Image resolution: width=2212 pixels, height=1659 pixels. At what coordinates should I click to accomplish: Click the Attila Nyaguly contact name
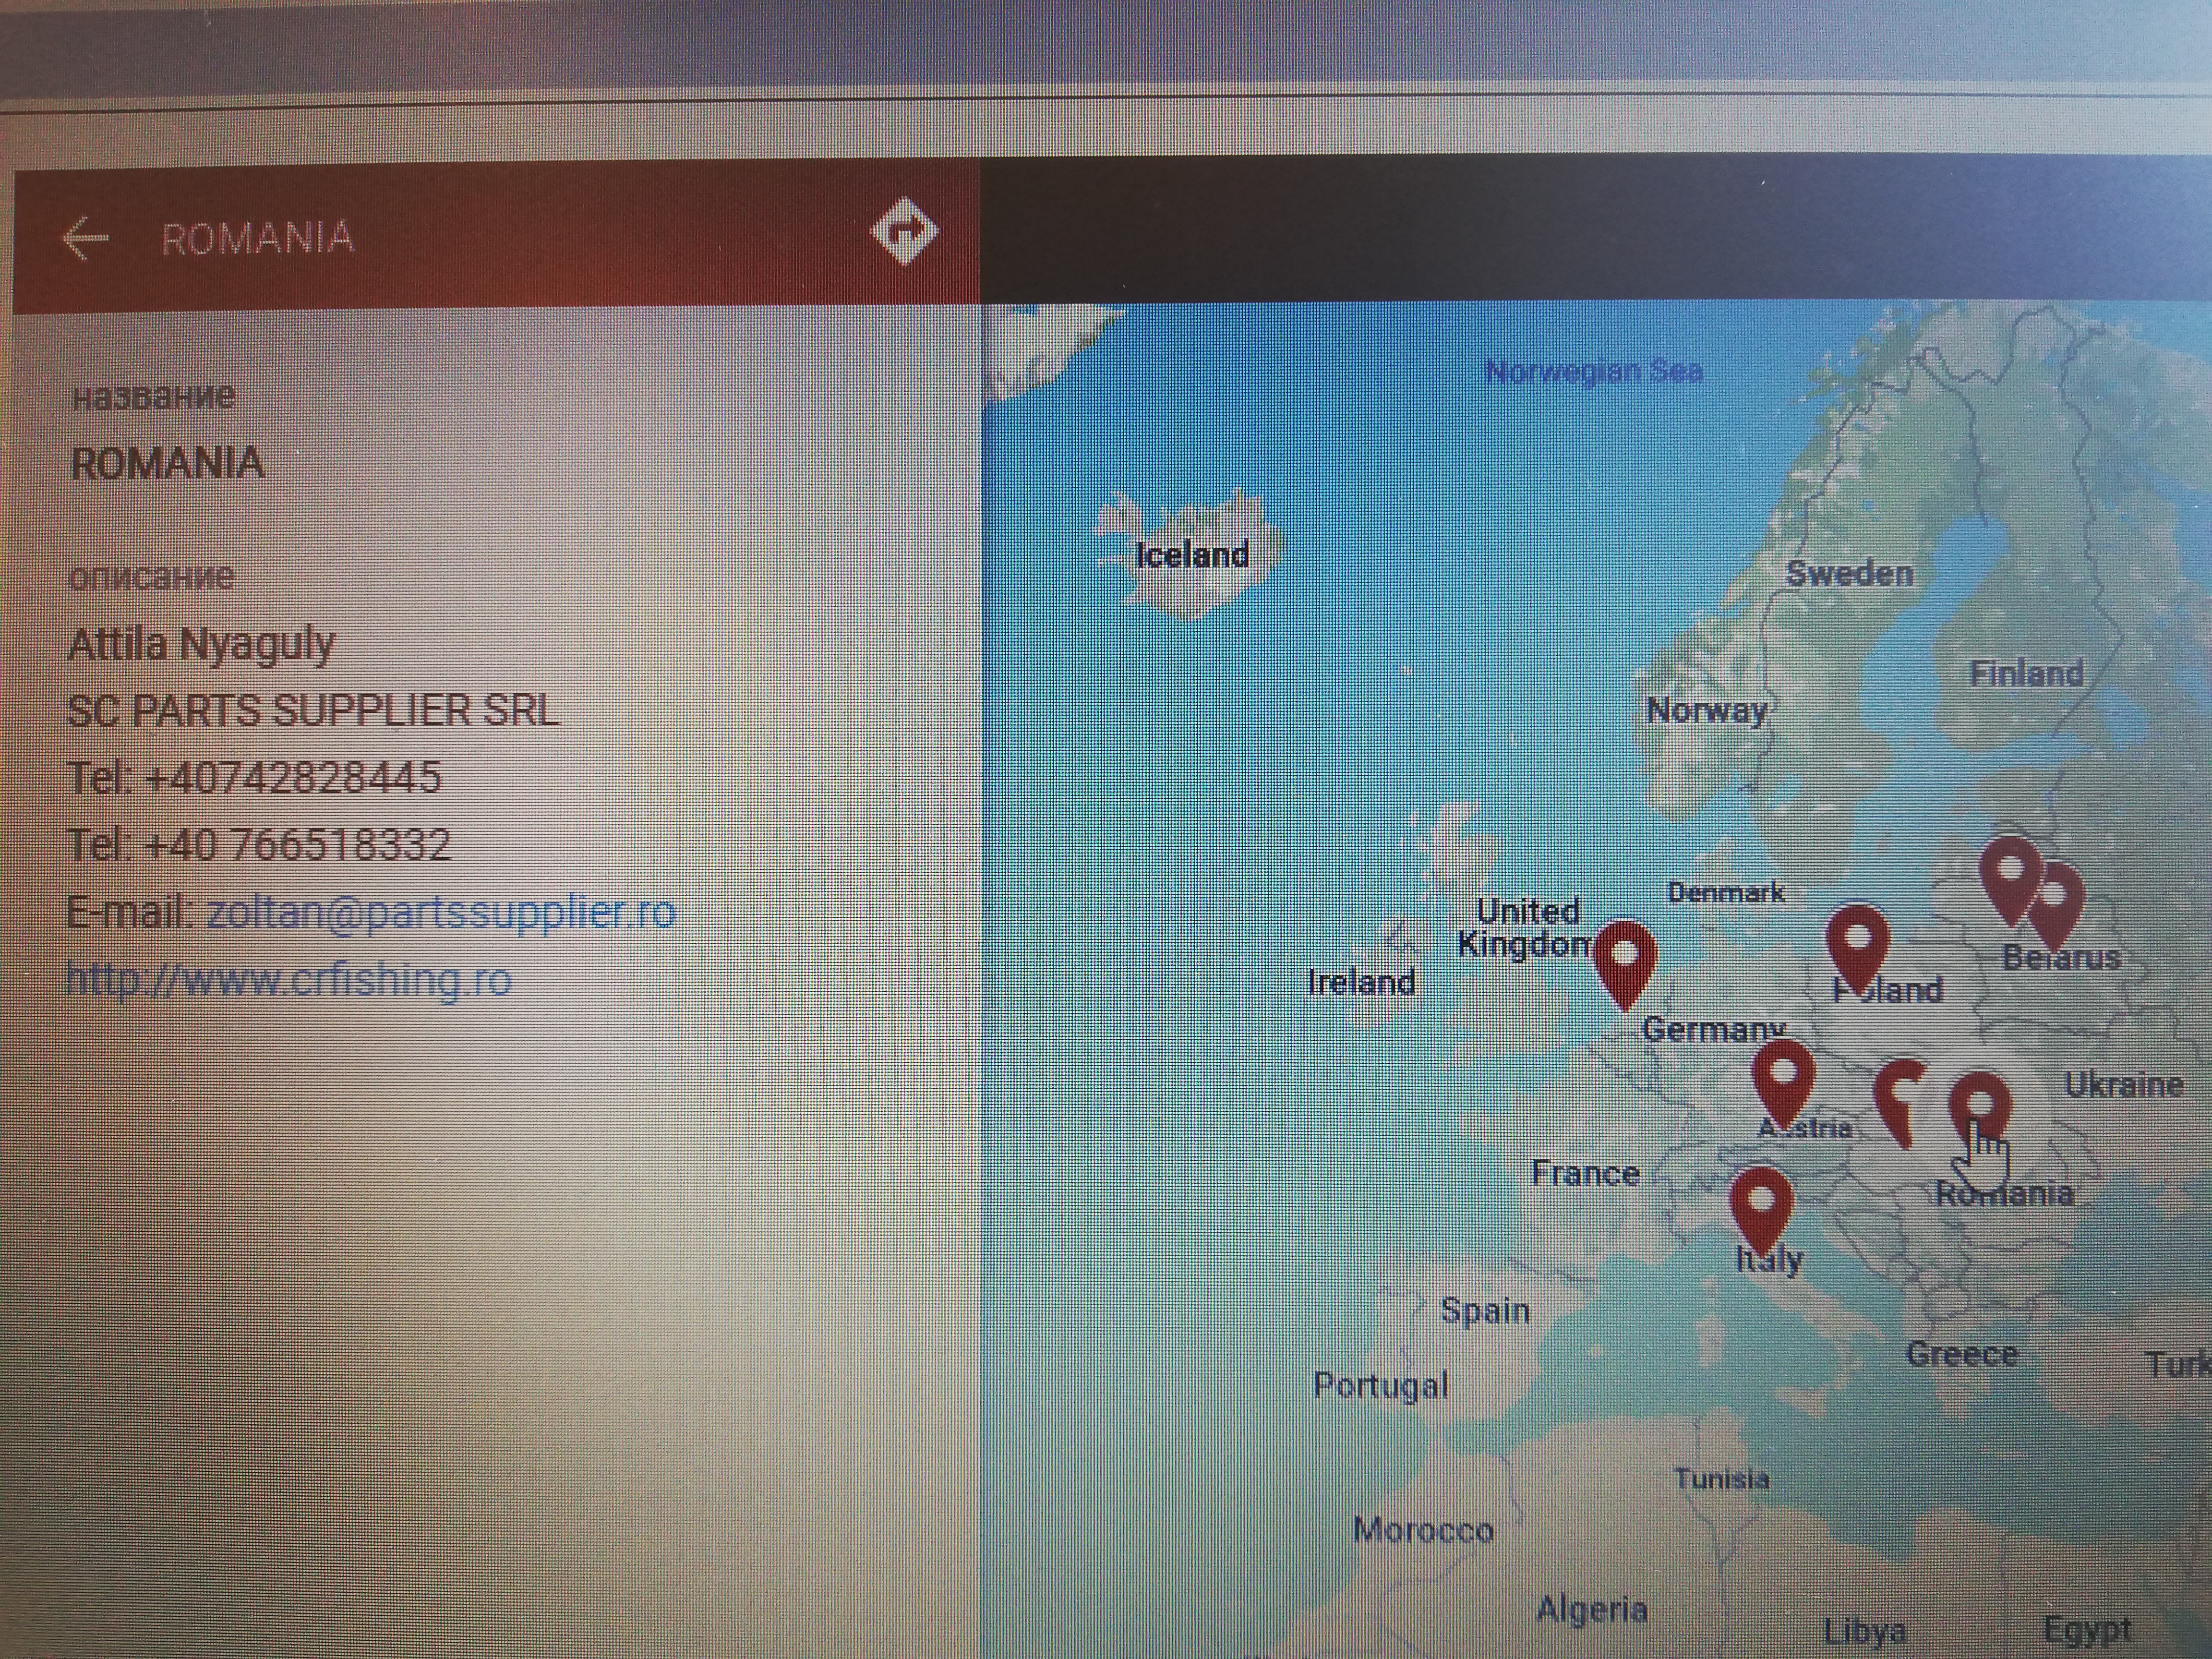pyautogui.click(x=201, y=645)
